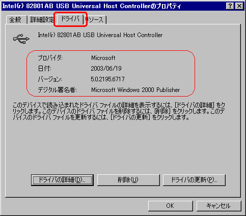Open ドライバの詳細(D)... button
The height and width of the screenshot is (216, 246).
62,180
